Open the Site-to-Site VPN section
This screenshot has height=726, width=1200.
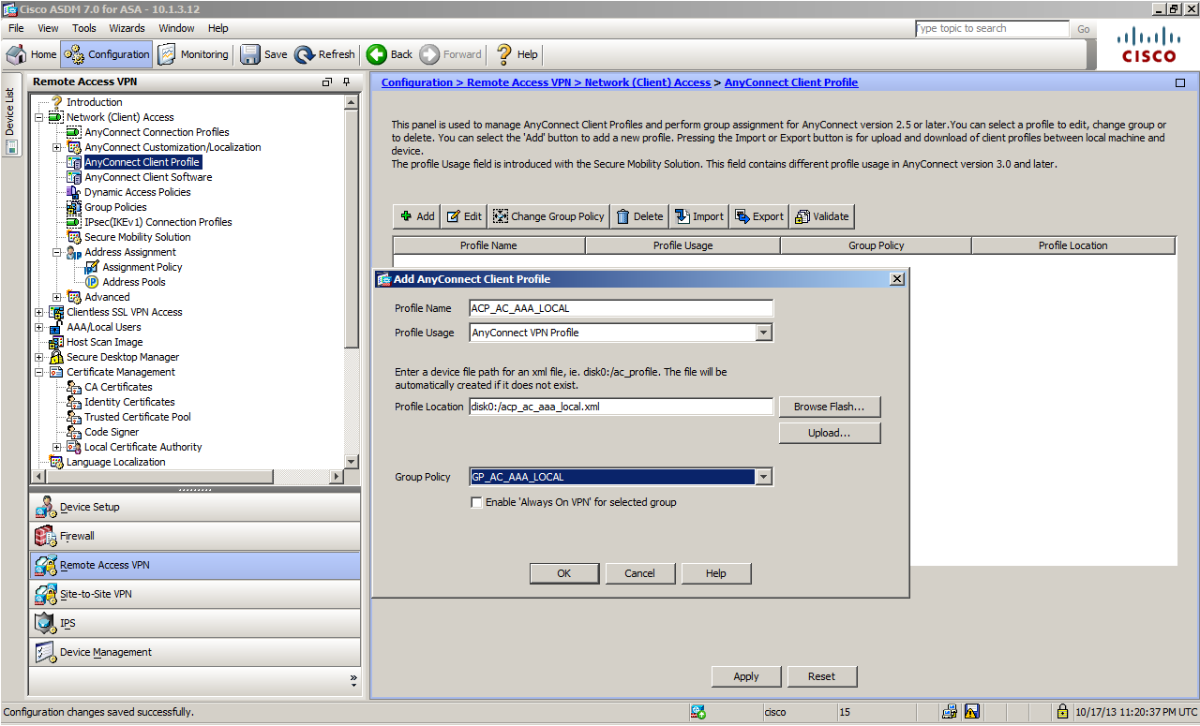coord(195,594)
